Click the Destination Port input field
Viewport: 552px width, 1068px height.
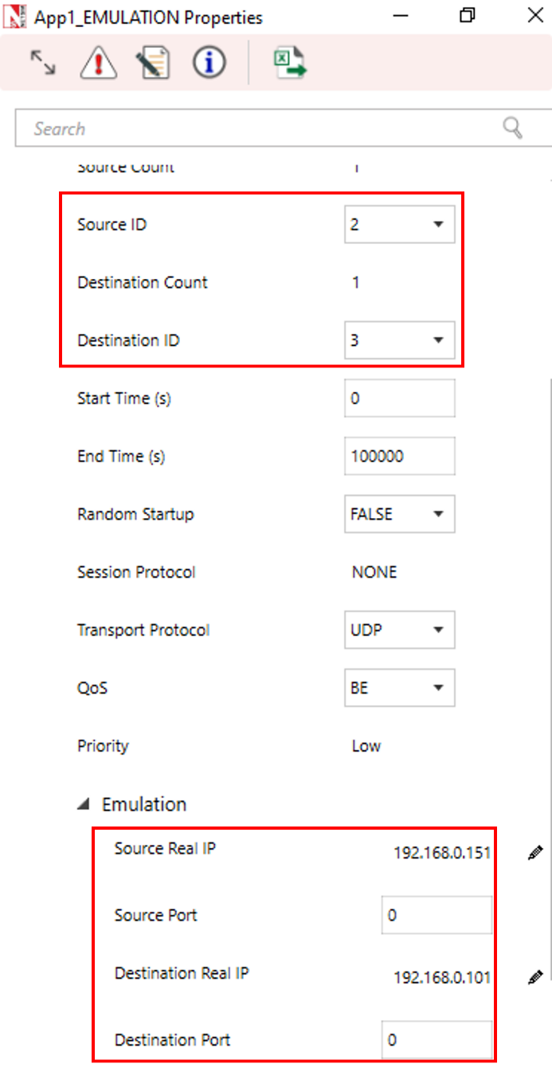pos(437,1040)
